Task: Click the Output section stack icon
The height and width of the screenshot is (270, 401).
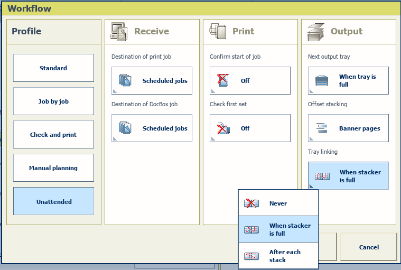Action: tap(316, 32)
